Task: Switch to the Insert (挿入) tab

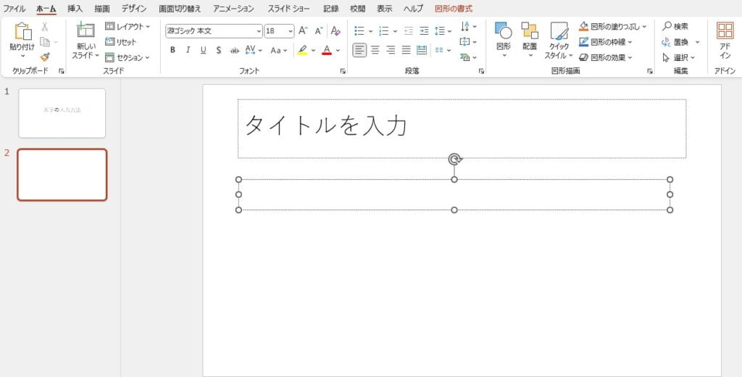Action: 75,9
